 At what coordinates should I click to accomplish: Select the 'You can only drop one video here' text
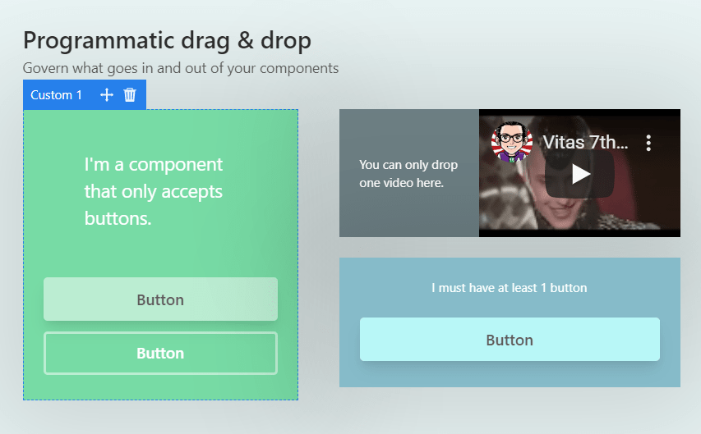coord(408,174)
